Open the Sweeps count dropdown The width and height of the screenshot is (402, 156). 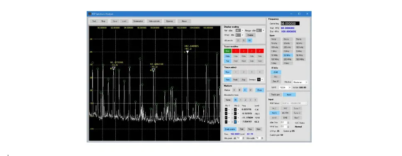tap(262, 80)
